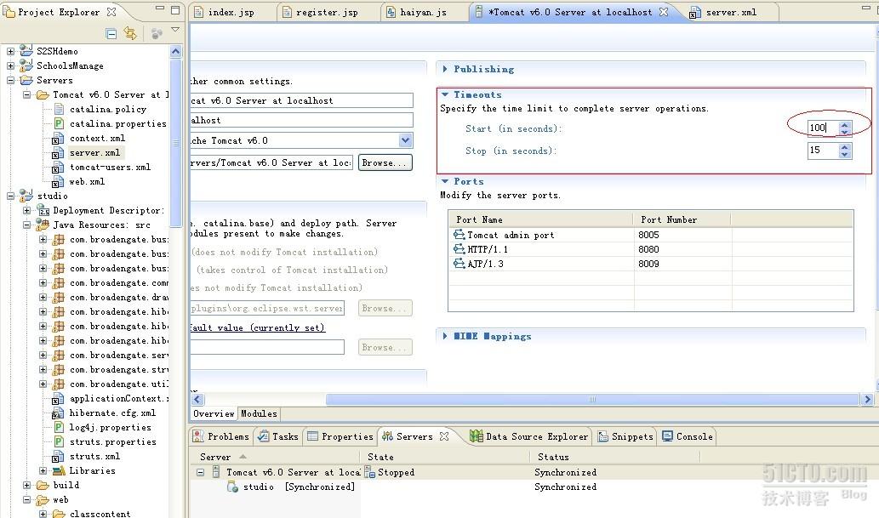The height and width of the screenshot is (518, 879).
Task: Increase the Stop timeout value
Action: (845, 147)
